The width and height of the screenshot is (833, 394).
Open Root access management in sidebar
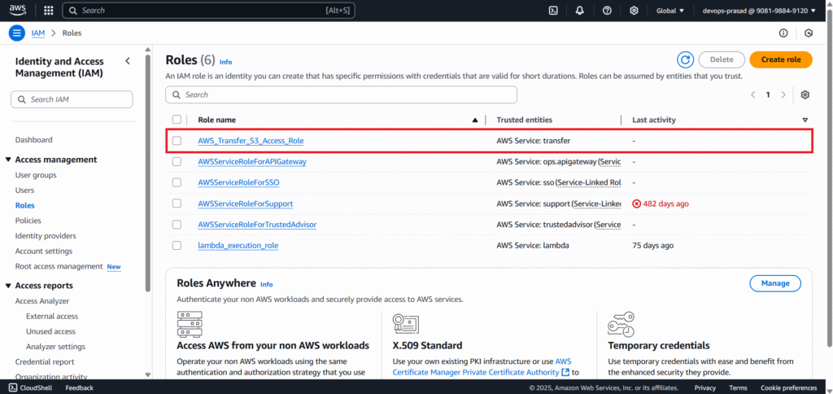point(59,266)
